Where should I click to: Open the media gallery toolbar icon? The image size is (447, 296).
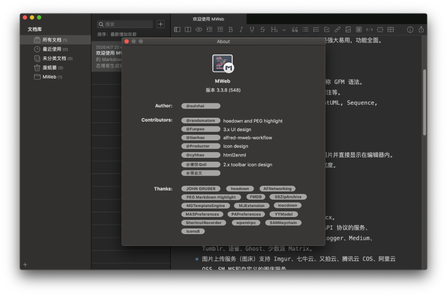click(x=359, y=30)
